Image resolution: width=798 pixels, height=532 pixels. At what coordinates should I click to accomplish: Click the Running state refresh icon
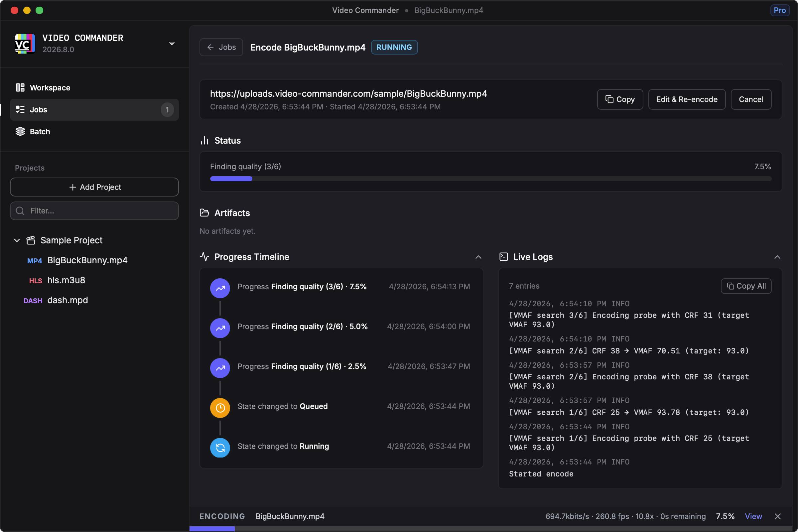[x=220, y=448]
